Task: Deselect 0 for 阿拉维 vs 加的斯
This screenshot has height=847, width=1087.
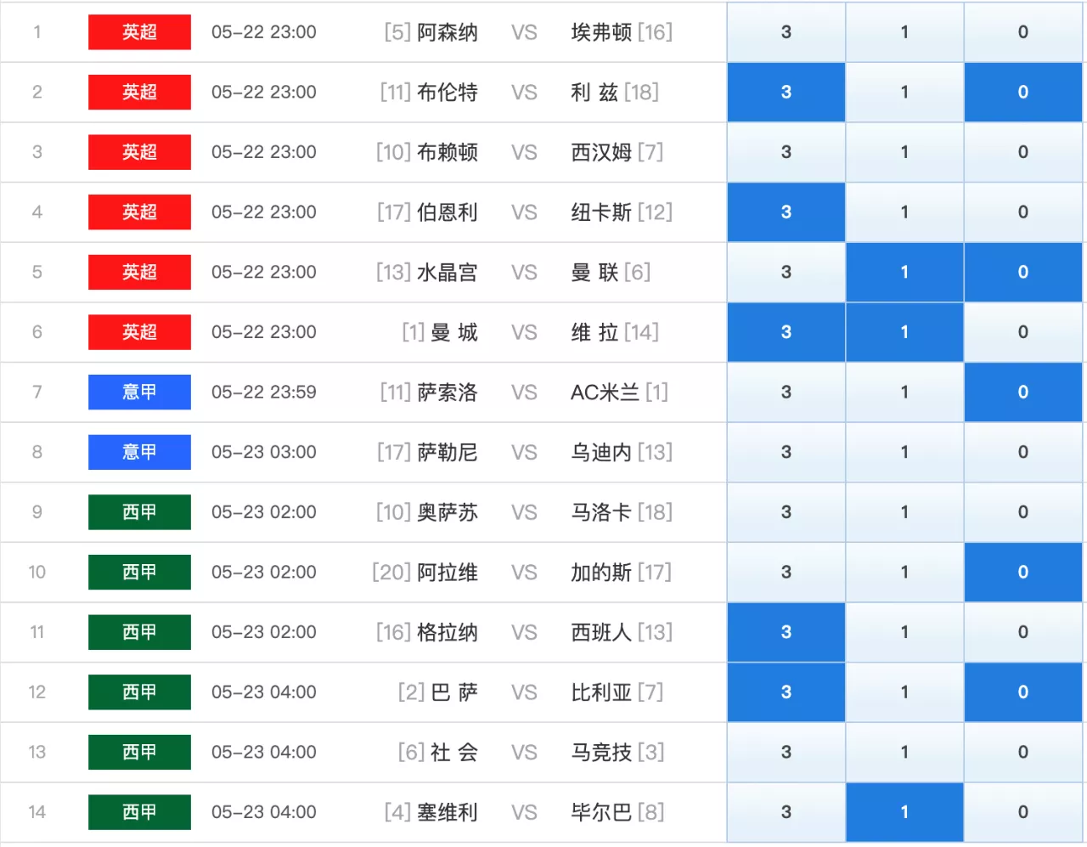Action: (1023, 573)
